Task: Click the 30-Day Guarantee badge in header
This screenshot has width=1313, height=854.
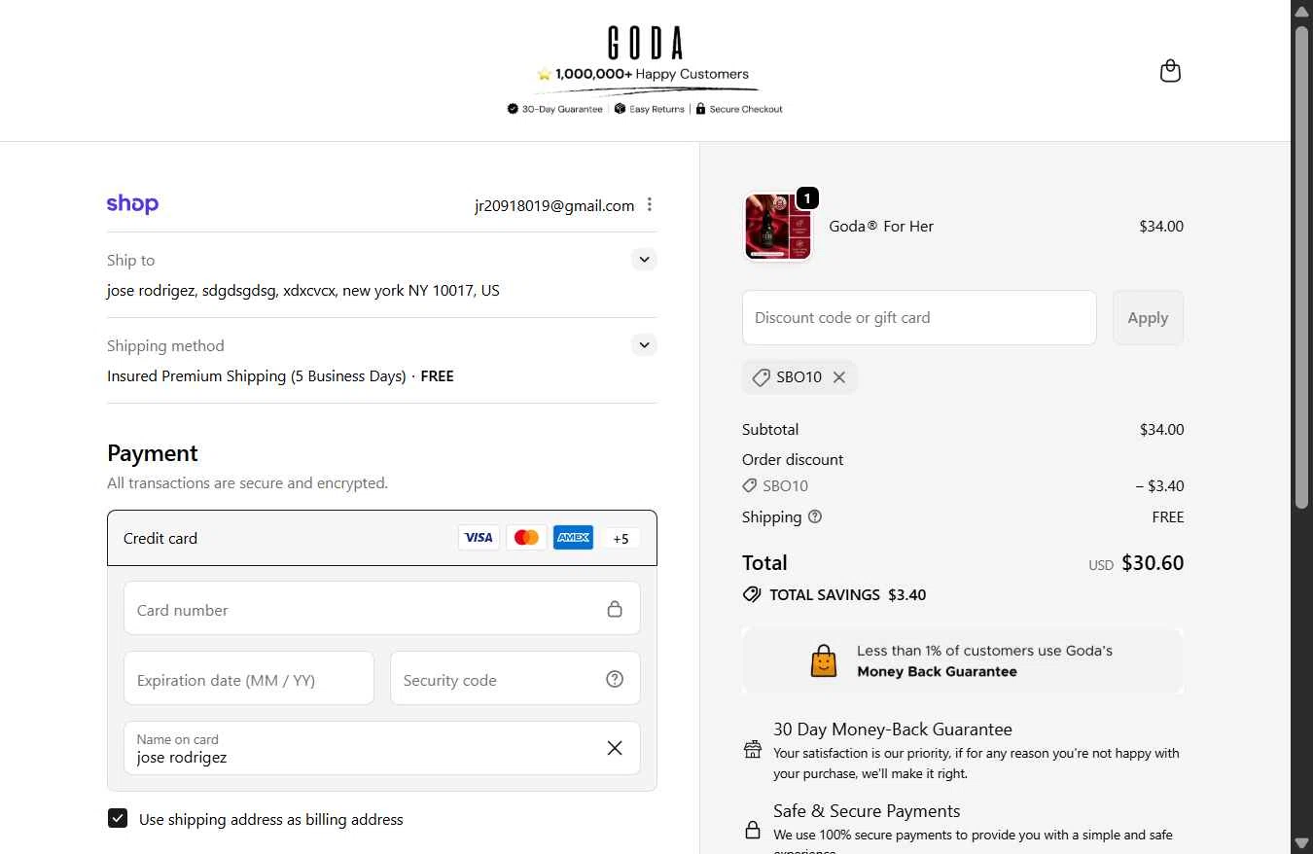Action: pos(555,109)
